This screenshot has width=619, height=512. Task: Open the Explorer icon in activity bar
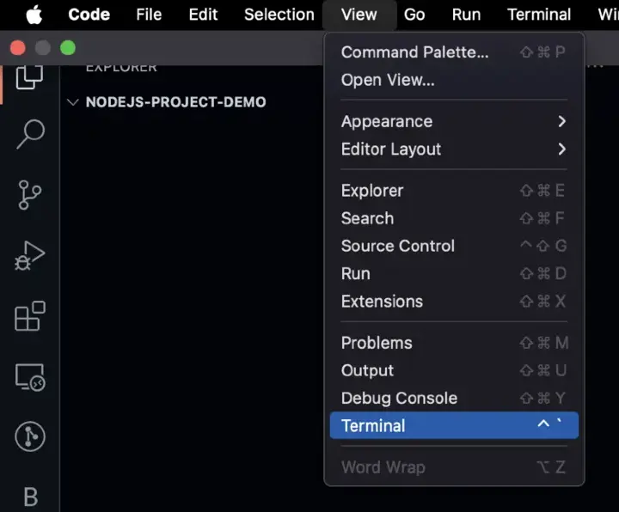pos(30,76)
